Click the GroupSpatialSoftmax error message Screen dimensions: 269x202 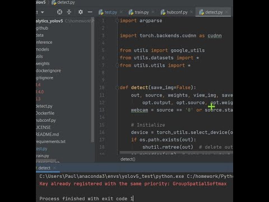click(x=133, y=184)
